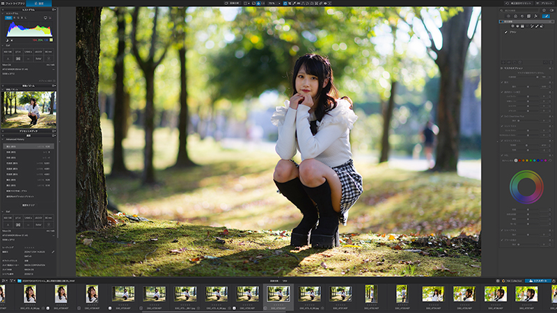
Task: Click the delete mask trash icon below mask list
Action: 551,63
